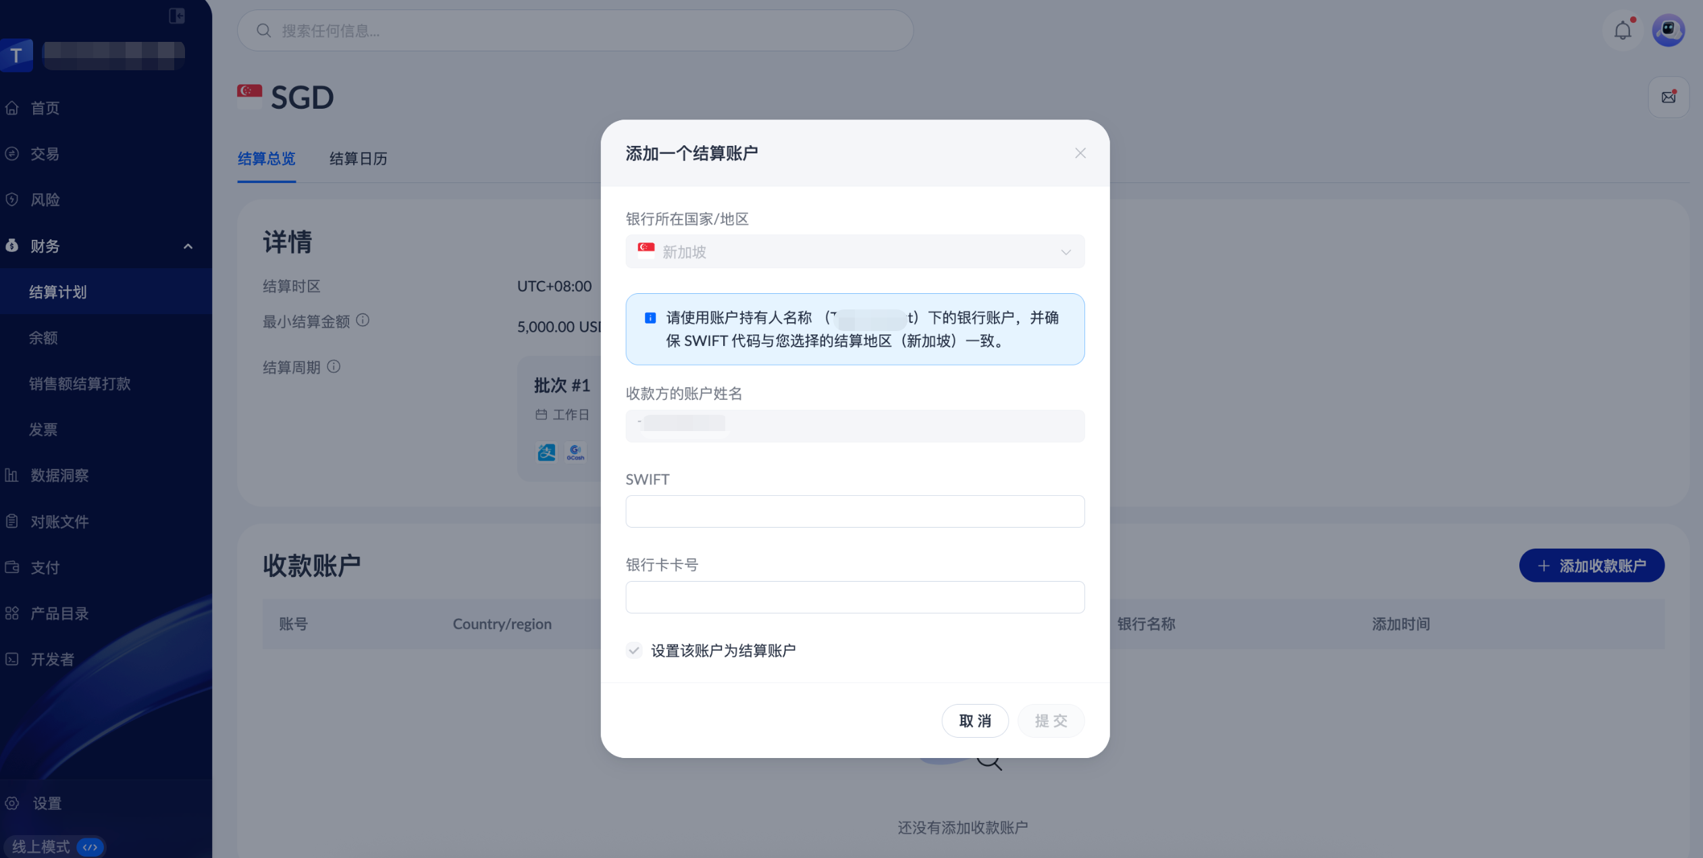Click the Singapore flag beside SGD
Screen dimensions: 1703x858
click(249, 95)
